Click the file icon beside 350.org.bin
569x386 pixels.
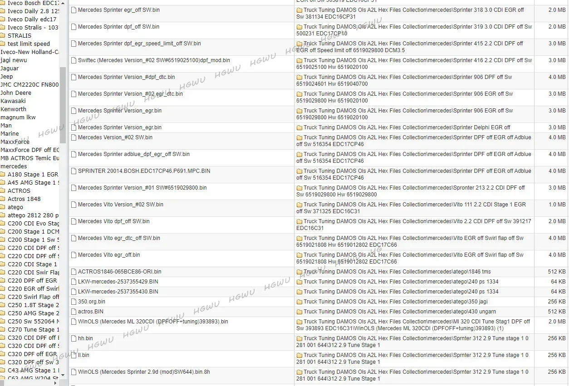pyautogui.click(x=74, y=302)
